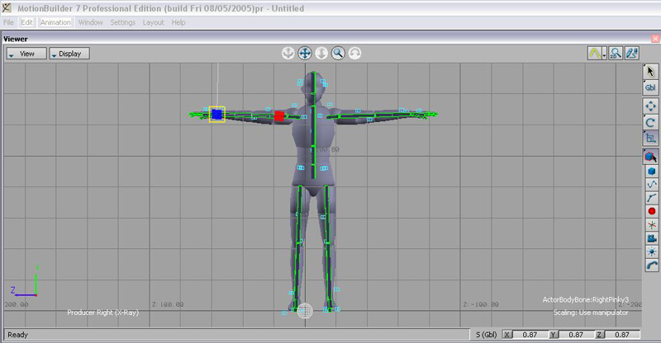
Task: Expand the green curve display mode dropdown
Action: click(x=605, y=54)
